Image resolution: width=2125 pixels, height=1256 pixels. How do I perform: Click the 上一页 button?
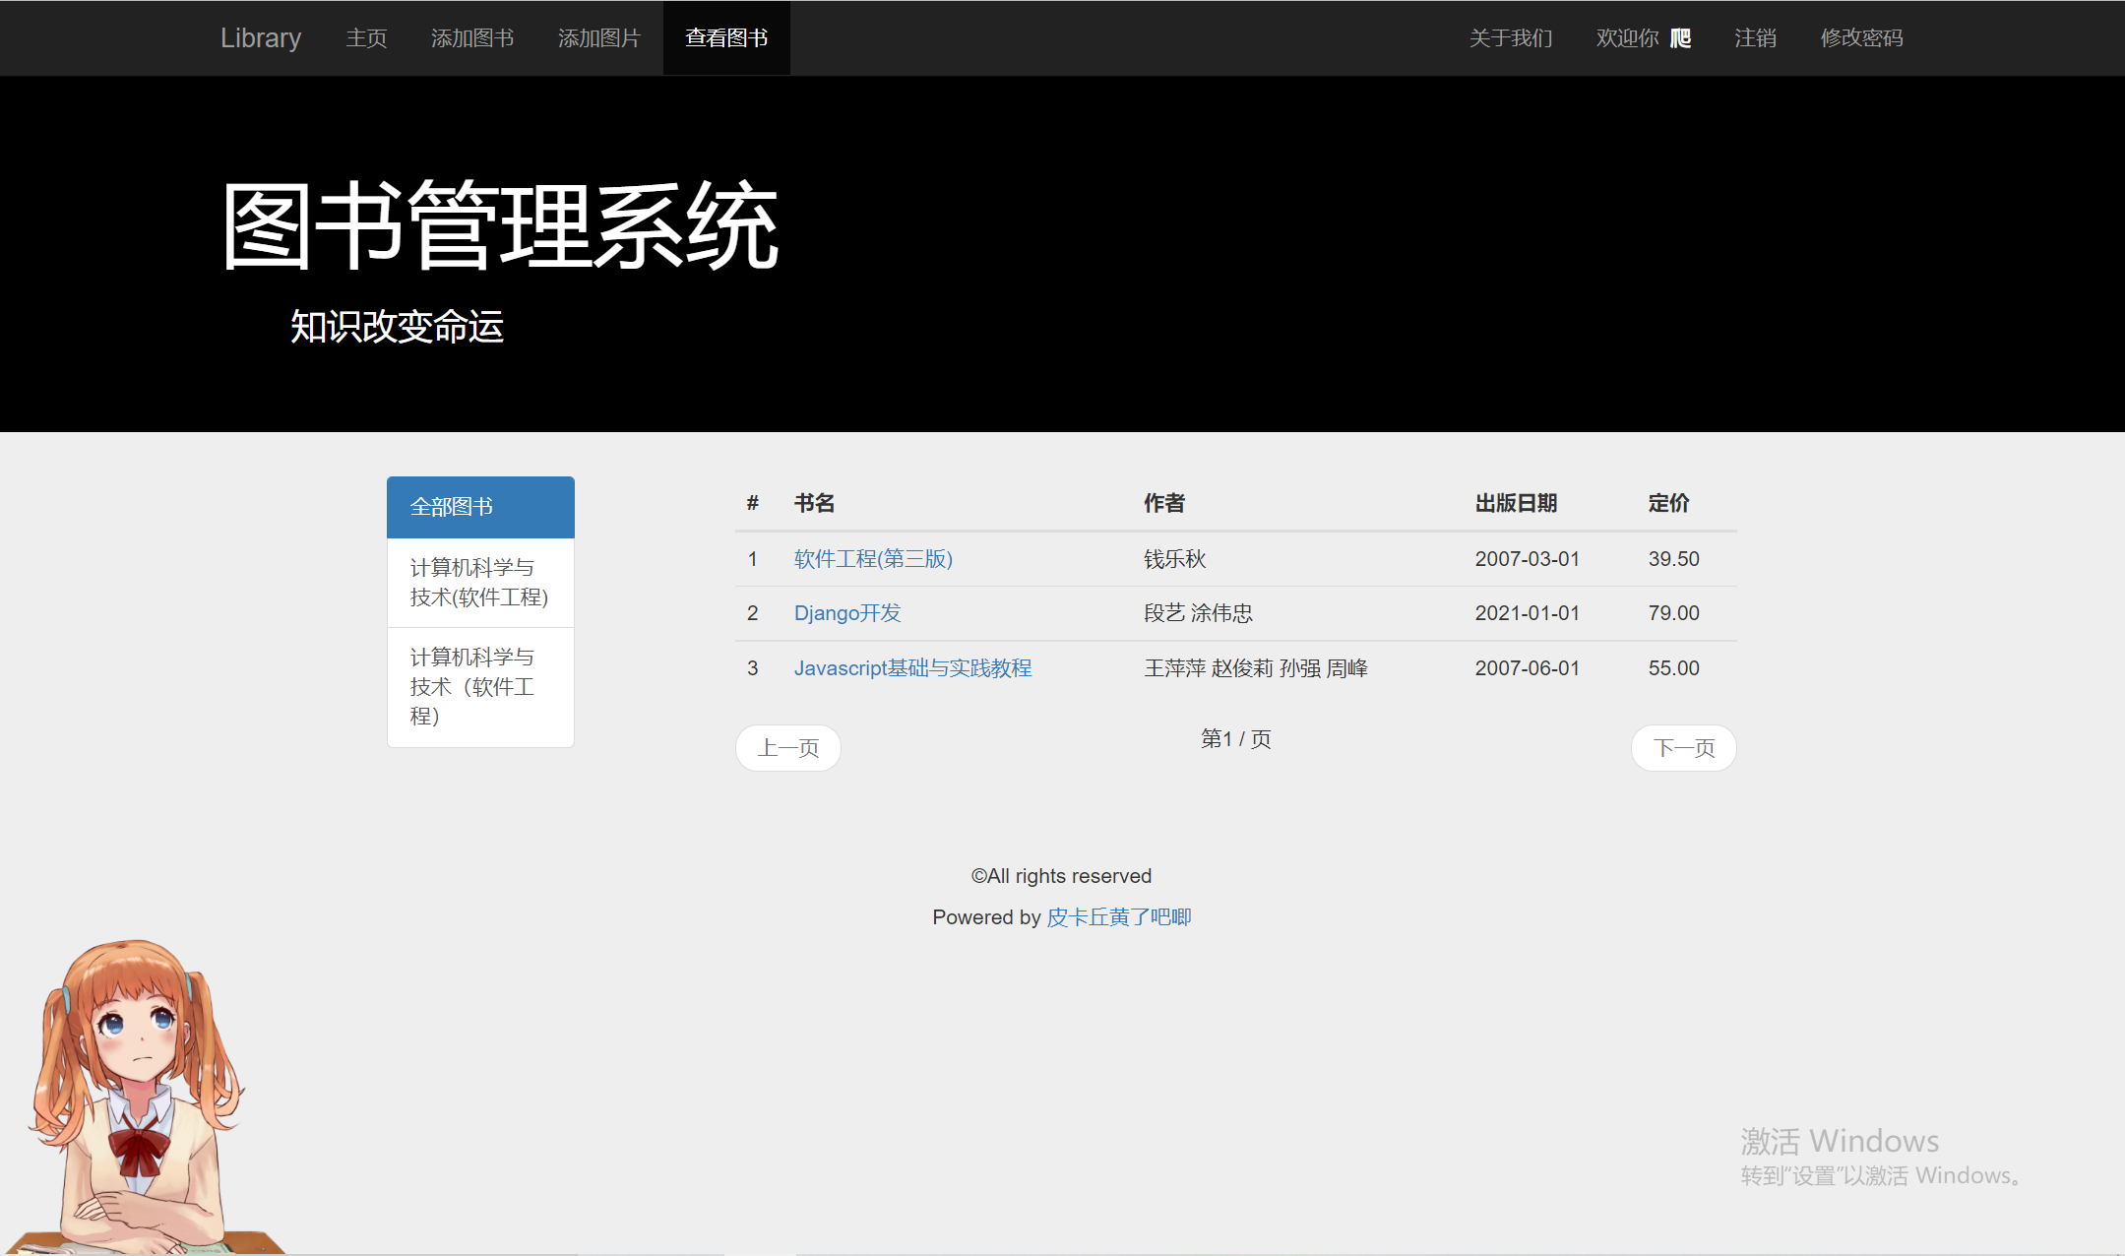tap(788, 748)
